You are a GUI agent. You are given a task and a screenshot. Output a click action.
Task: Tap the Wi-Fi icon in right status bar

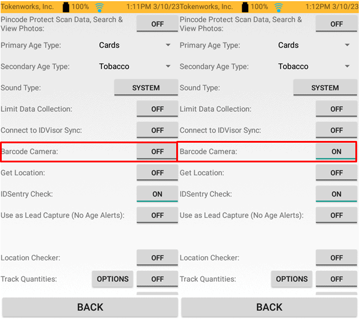[x=278, y=8]
